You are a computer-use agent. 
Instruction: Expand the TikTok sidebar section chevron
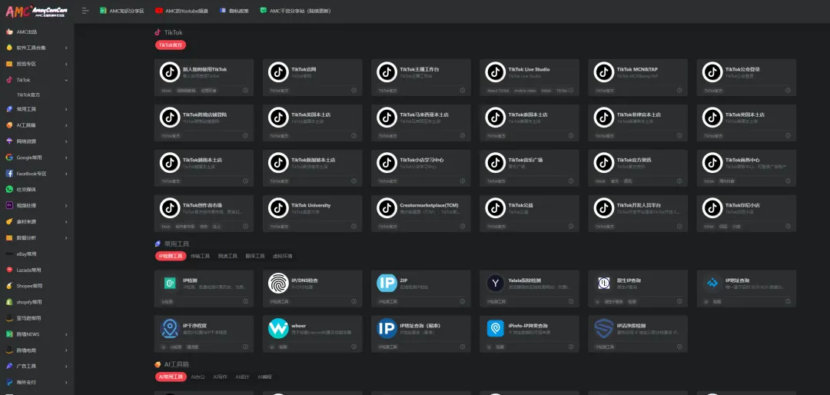click(x=66, y=81)
